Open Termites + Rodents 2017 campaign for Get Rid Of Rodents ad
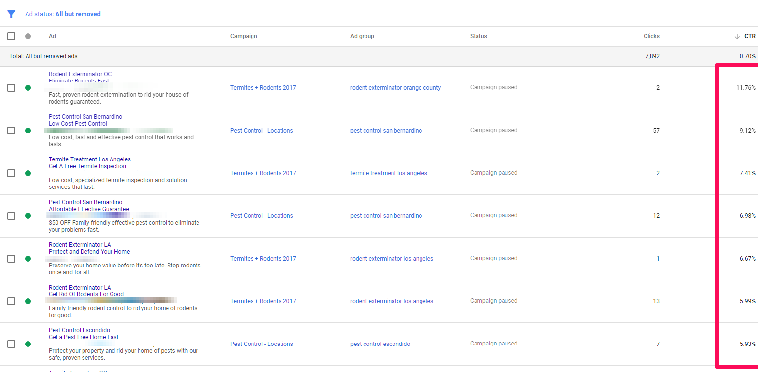This screenshot has width=758, height=372. (263, 301)
